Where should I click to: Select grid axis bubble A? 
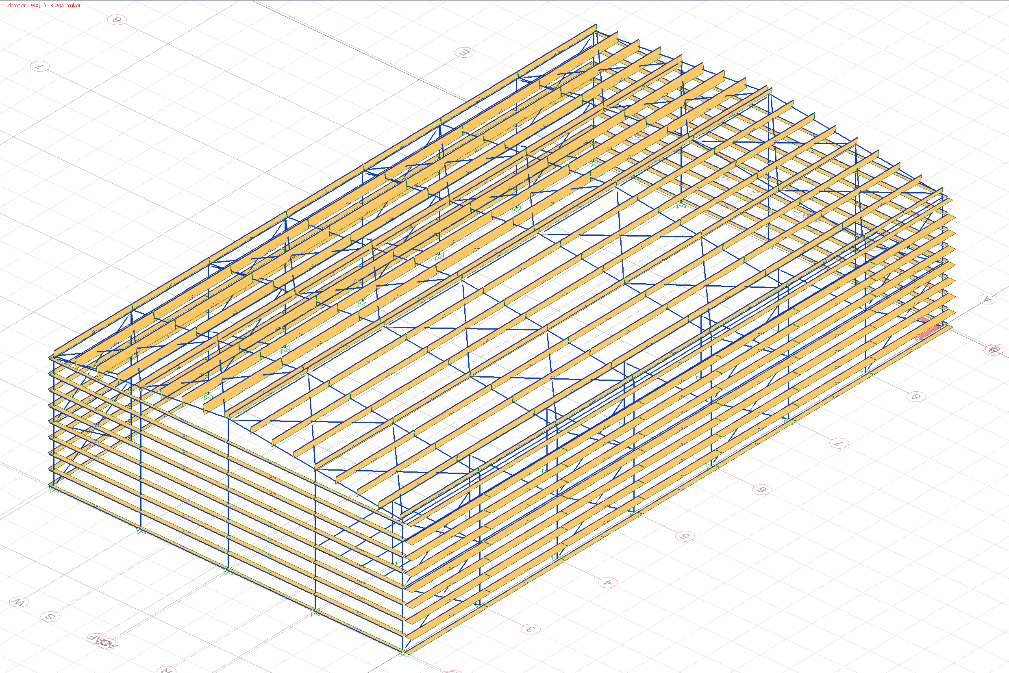click(x=987, y=299)
